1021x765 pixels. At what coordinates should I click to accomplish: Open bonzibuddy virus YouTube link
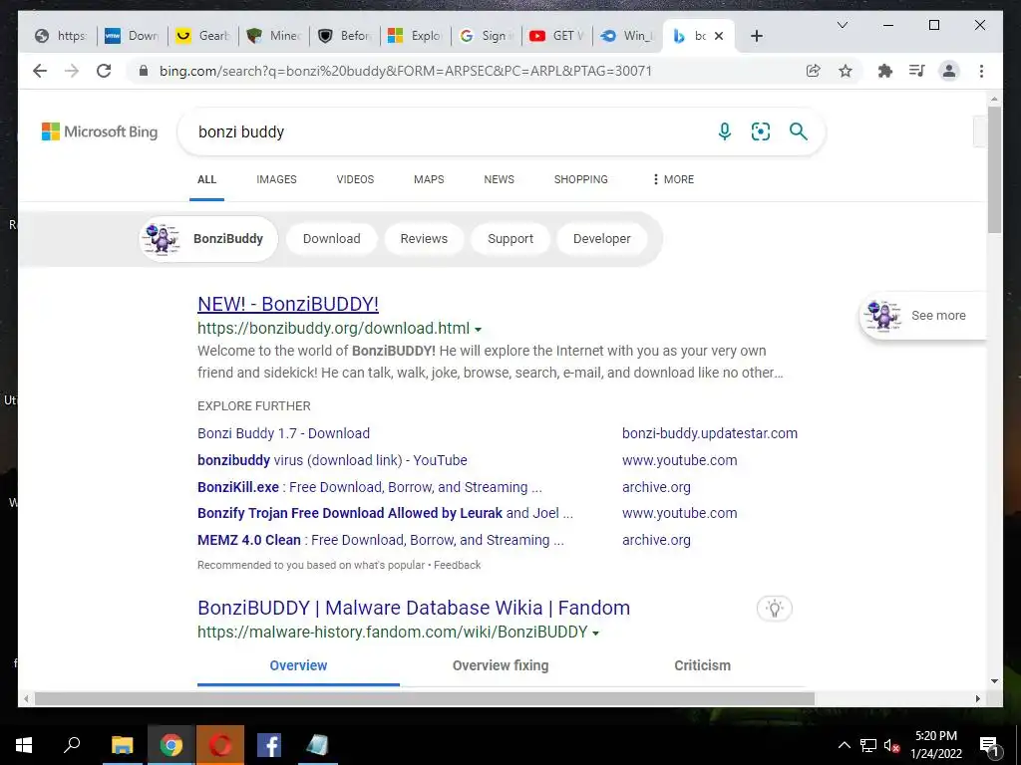point(332,460)
